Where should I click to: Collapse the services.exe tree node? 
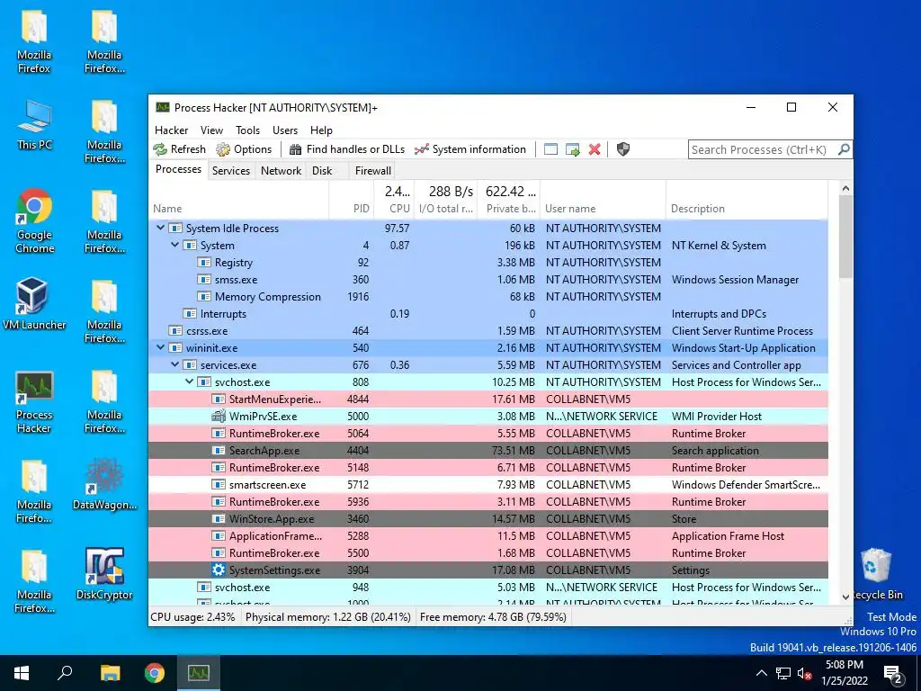coord(175,365)
